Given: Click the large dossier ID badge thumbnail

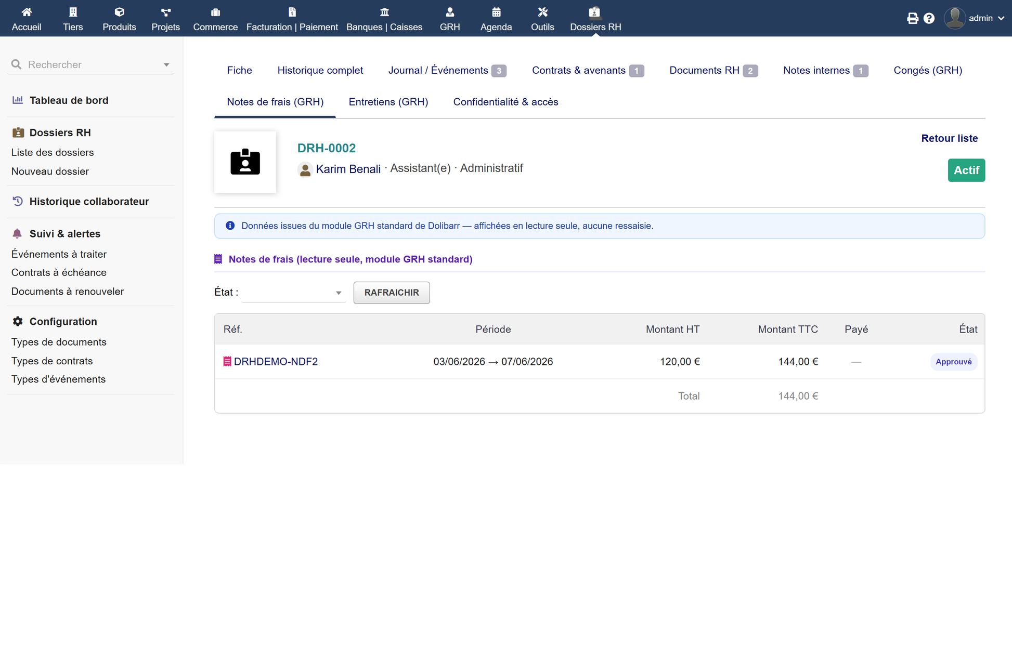Looking at the screenshot, I should (x=245, y=162).
